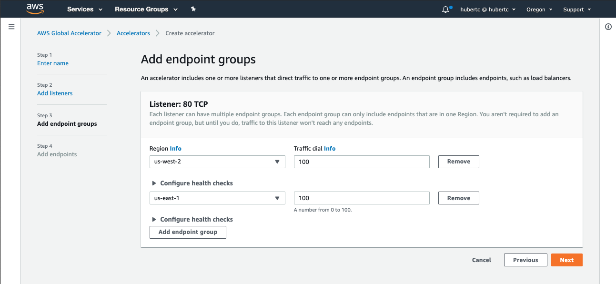Screen dimensions: 616x284
Task: Click the Step 4 Add endpoints label
Action: 57,154
